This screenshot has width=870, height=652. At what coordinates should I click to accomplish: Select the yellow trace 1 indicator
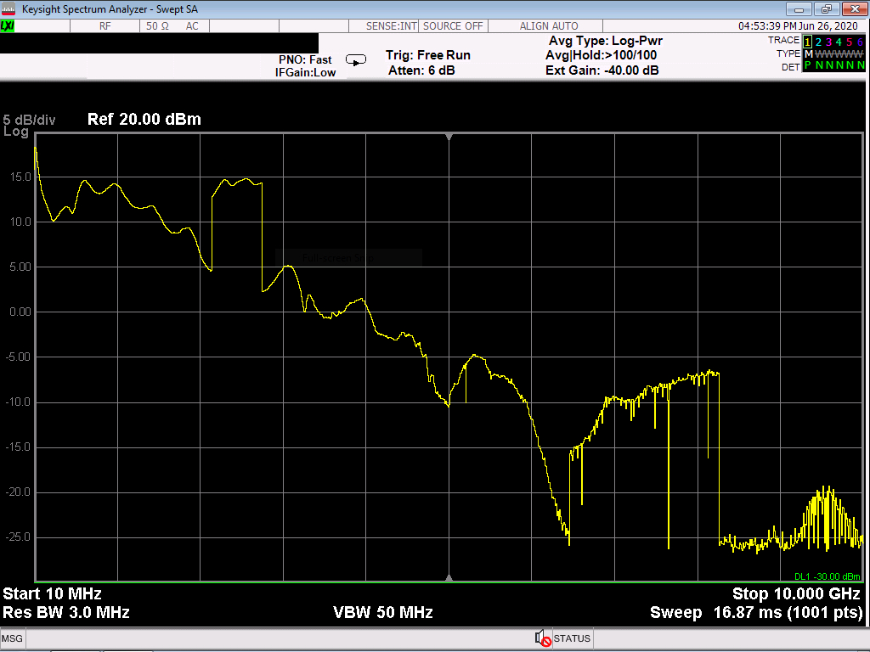tap(807, 41)
